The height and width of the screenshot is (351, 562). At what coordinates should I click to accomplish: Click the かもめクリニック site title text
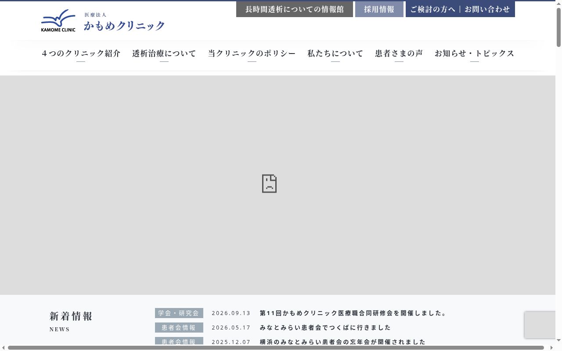[125, 26]
